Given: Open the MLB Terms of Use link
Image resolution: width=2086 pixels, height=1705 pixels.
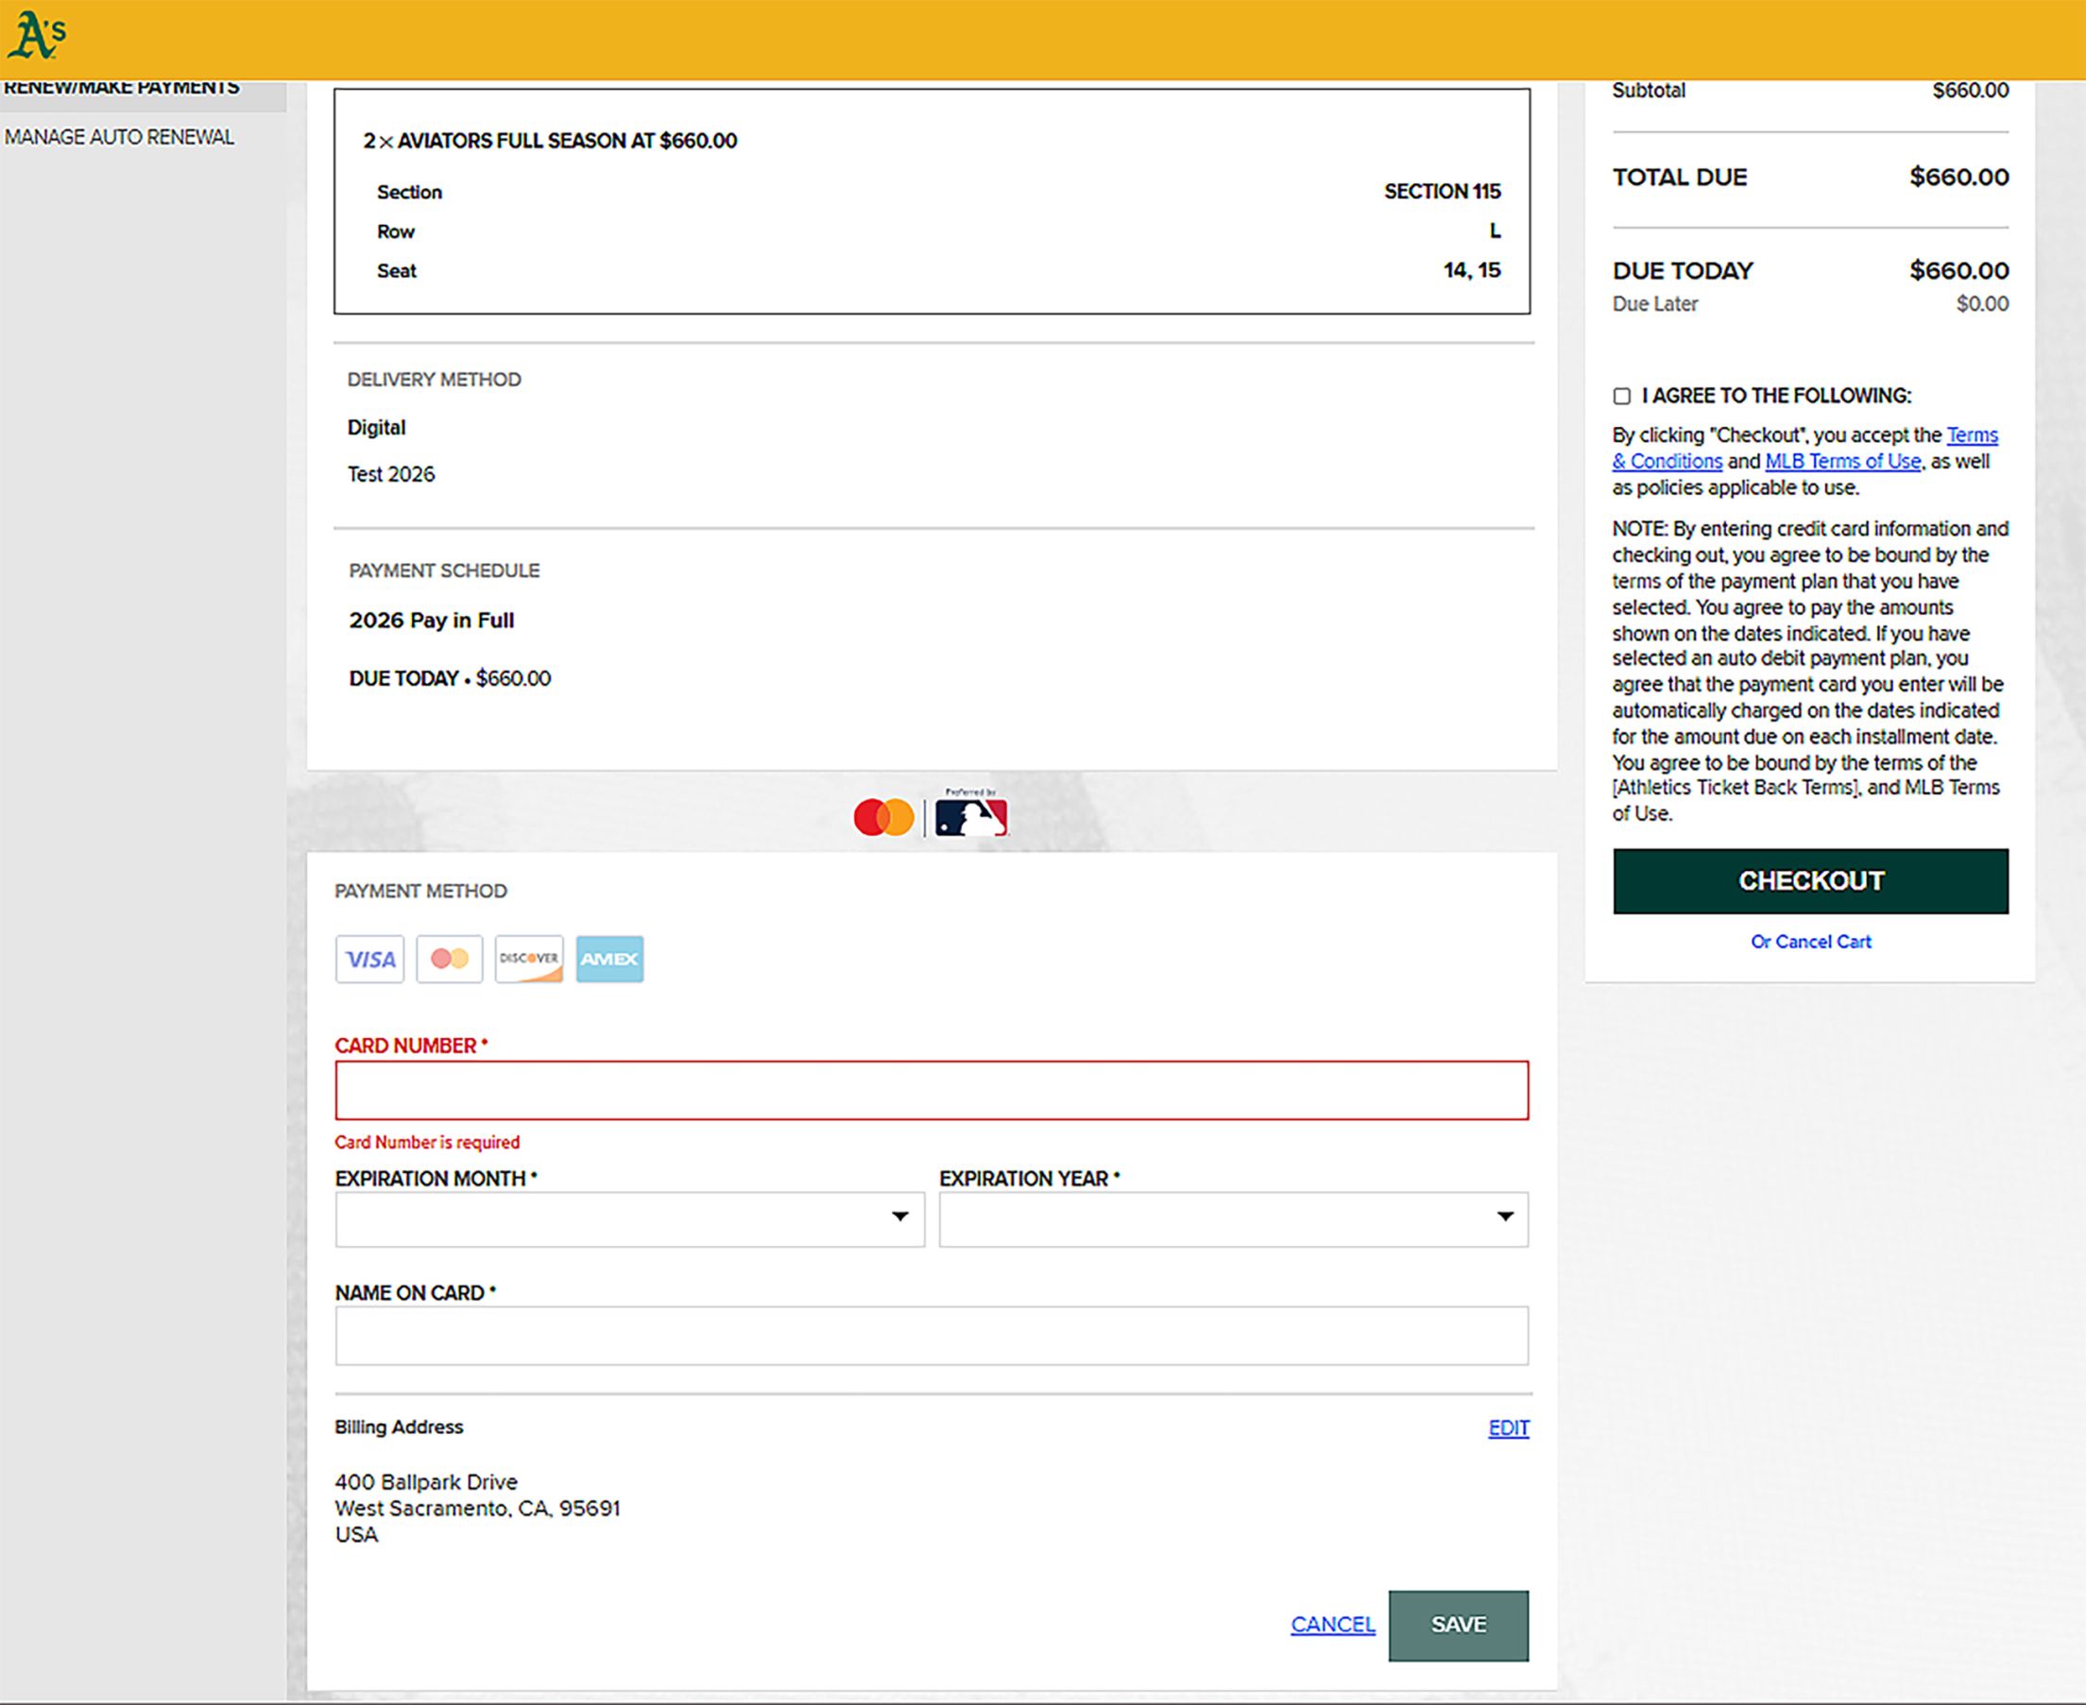Looking at the screenshot, I should pyautogui.click(x=1843, y=461).
